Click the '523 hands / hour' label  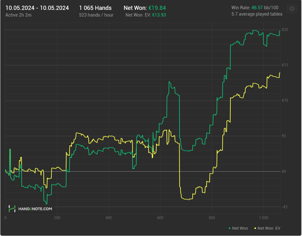[x=96, y=15]
